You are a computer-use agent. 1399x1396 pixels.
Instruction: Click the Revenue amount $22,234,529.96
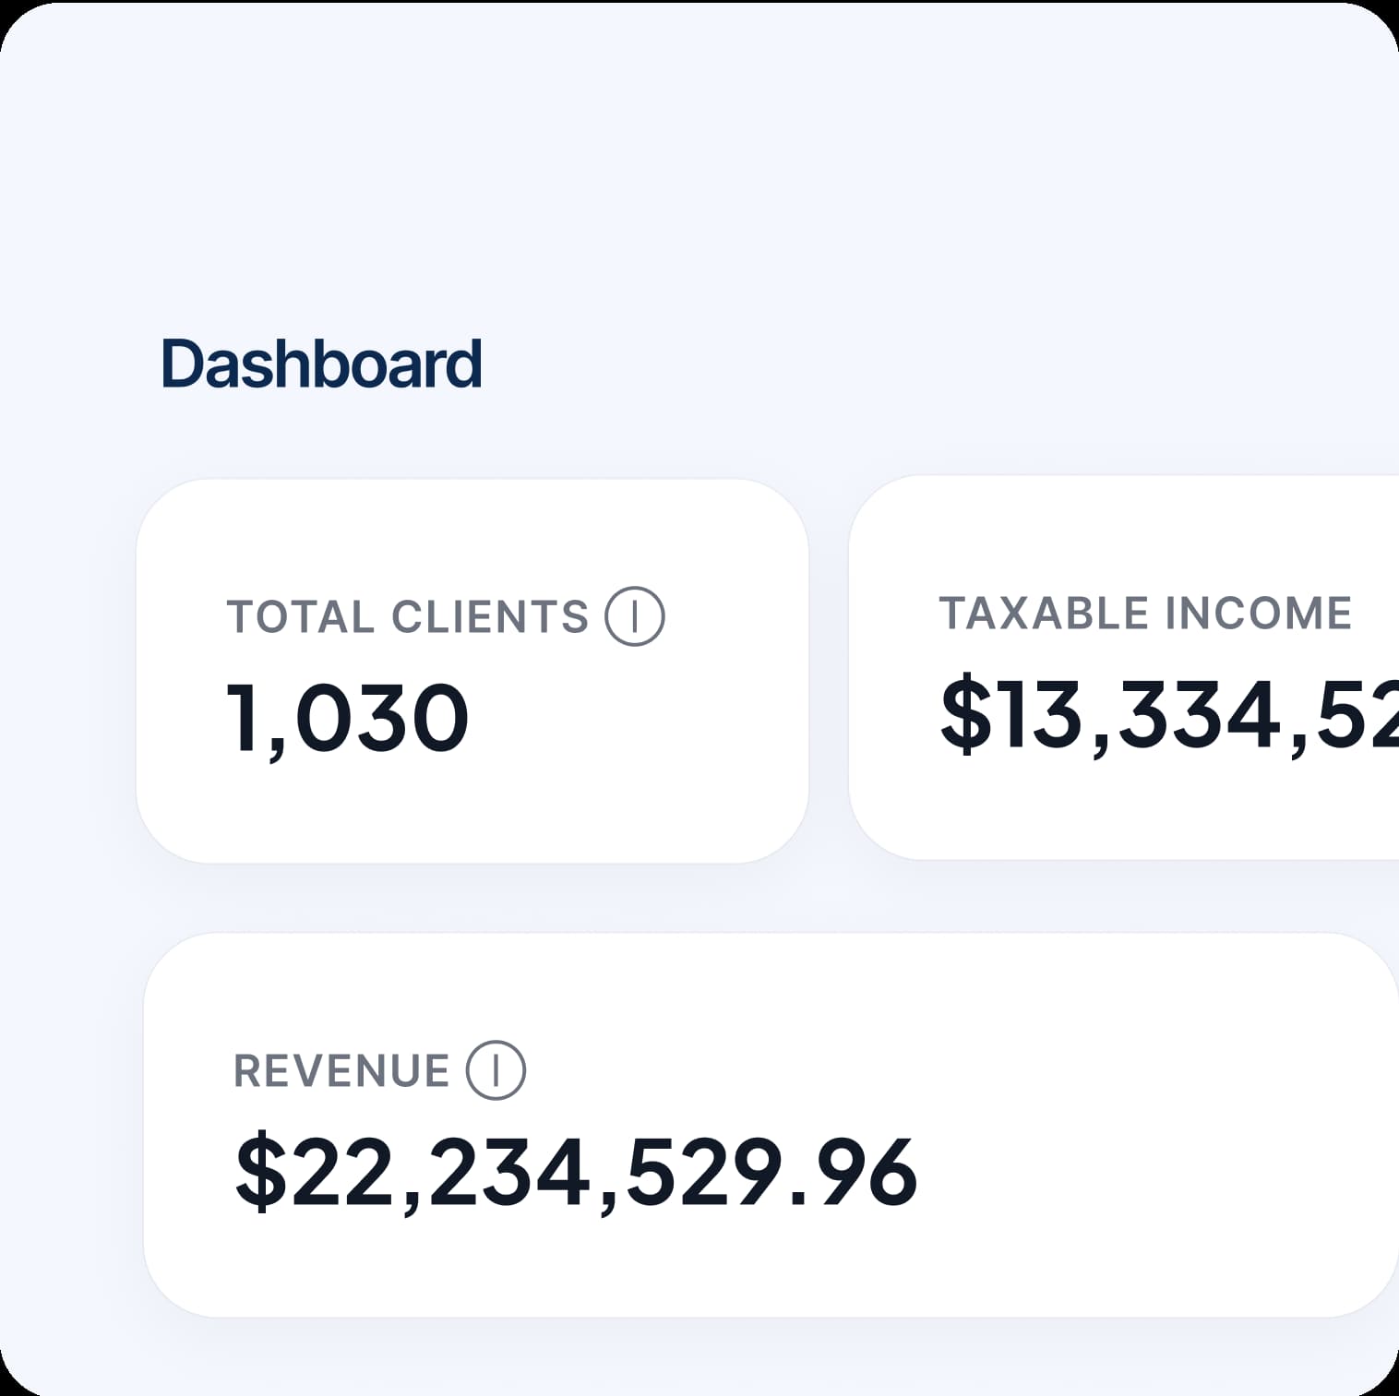[576, 1173]
